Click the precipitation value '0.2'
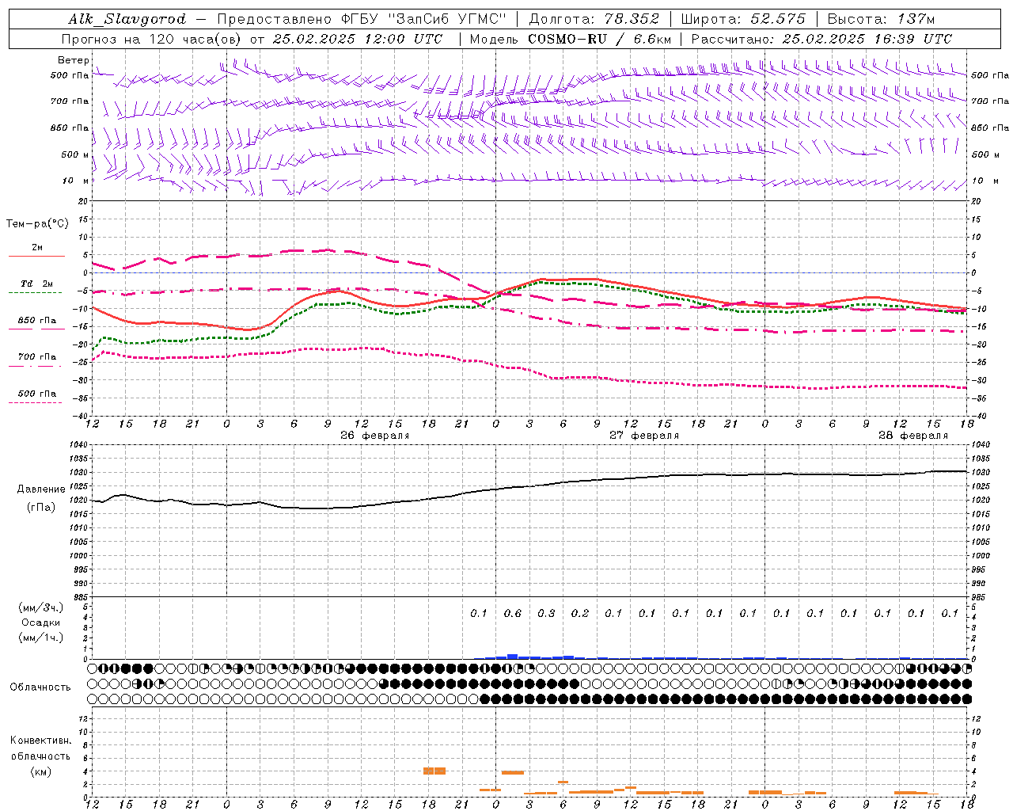The image size is (1013, 811). [x=580, y=613]
